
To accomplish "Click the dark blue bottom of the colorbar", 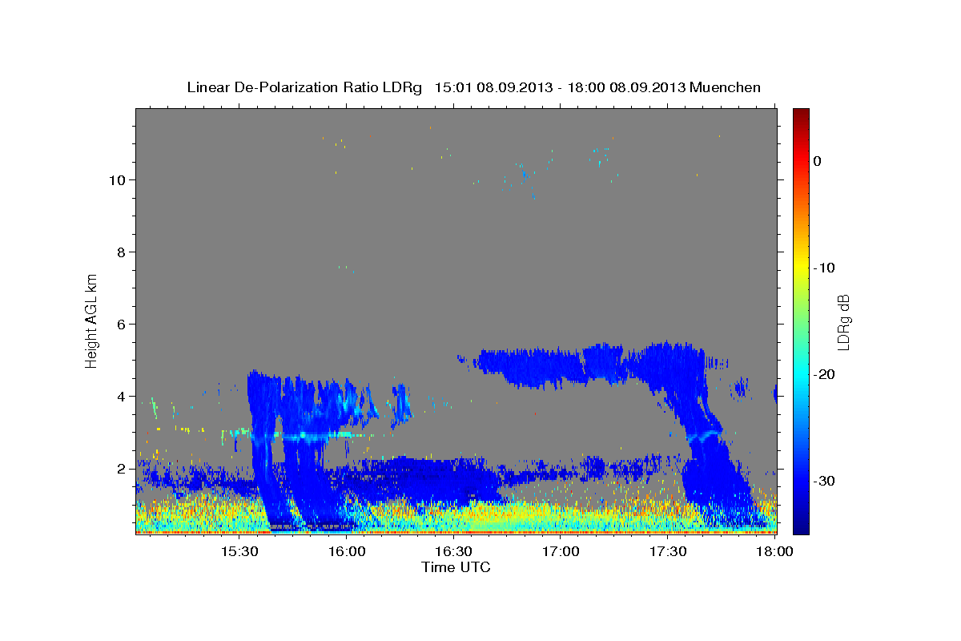I will (801, 525).
